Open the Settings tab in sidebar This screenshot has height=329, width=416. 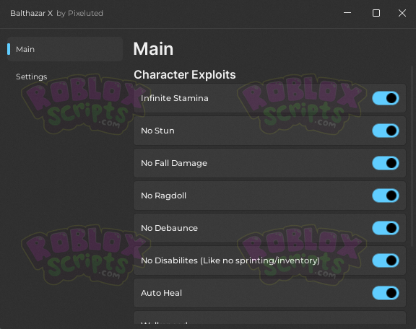[x=32, y=77]
